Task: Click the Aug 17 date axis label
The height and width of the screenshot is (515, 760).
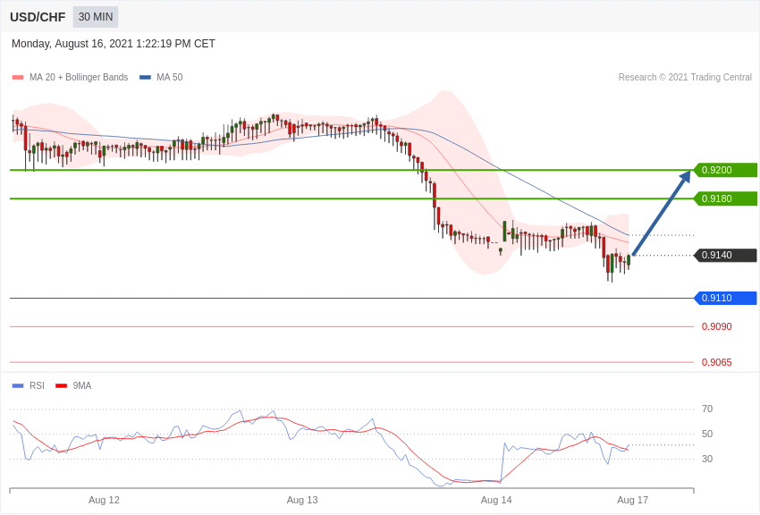Action: (632, 500)
